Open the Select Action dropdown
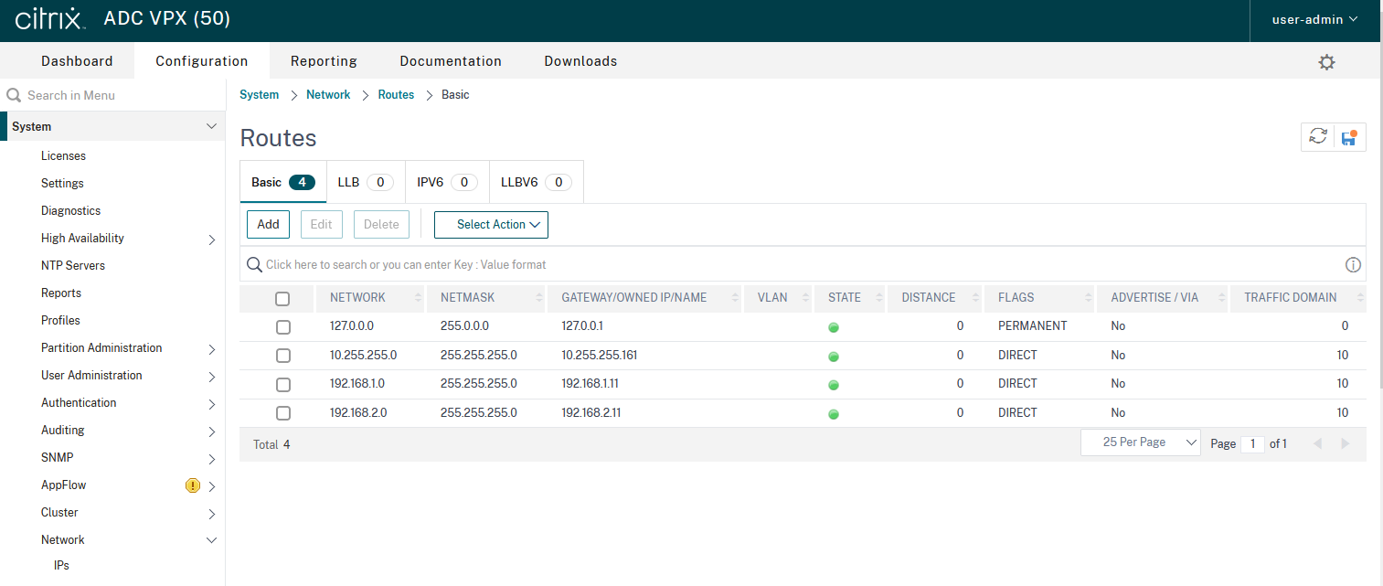Viewport: 1383px width, 586px height. pyautogui.click(x=491, y=224)
